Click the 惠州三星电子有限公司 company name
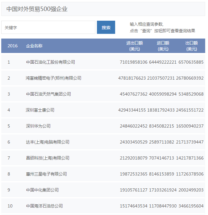 pyautogui.click(x=46, y=174)
